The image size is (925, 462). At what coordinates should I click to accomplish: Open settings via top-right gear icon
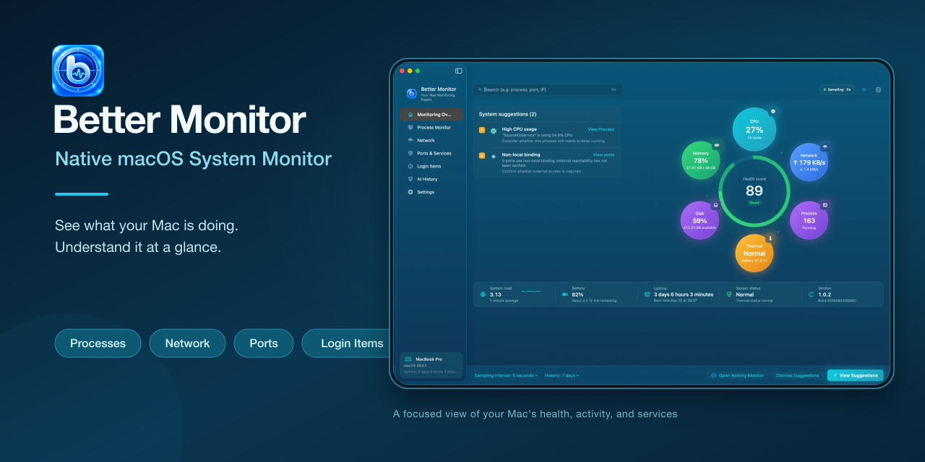[878, 90]
